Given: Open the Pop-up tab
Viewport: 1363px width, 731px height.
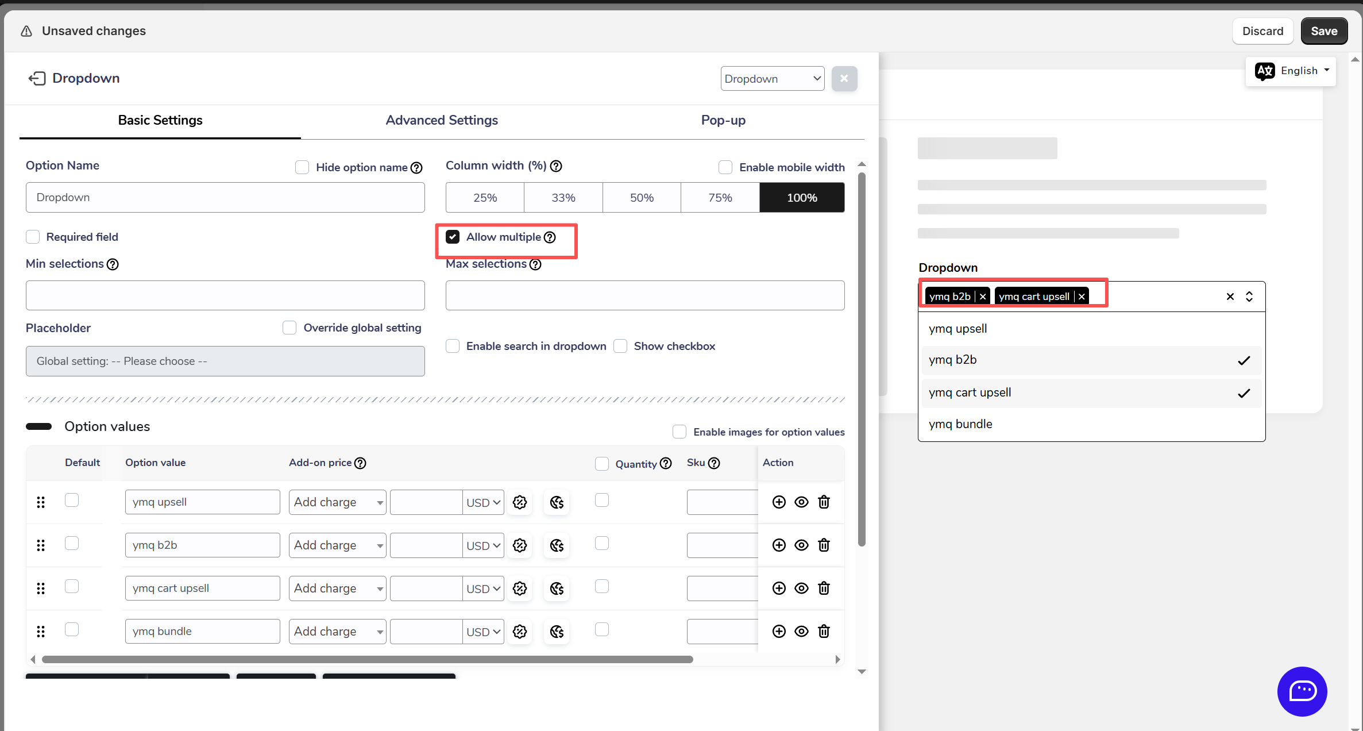Looking at the screenshot, I should [723, 120].
